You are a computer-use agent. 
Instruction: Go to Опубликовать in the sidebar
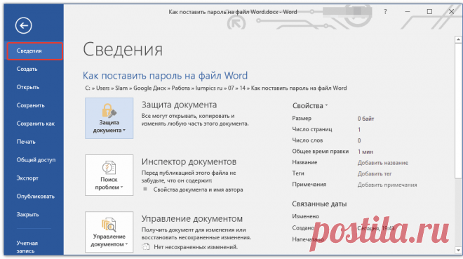pos(36,197)
